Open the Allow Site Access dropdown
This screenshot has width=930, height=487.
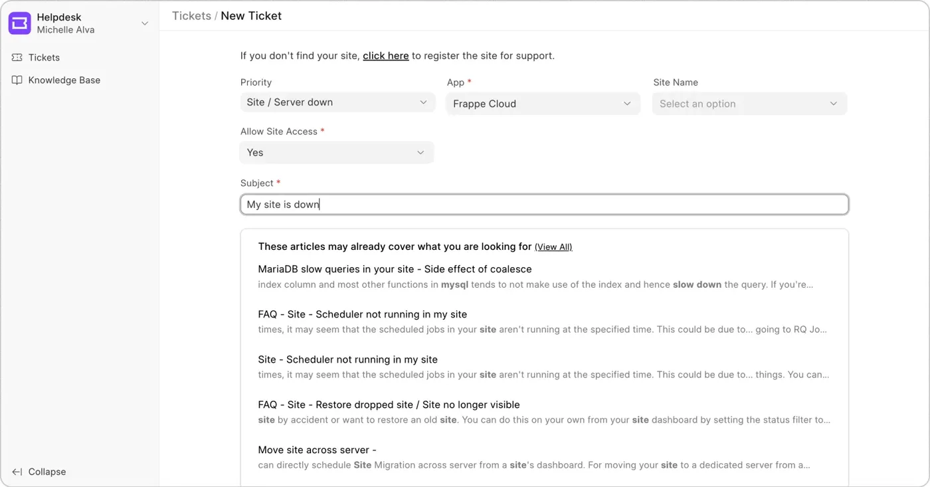(x=337, y=153)
